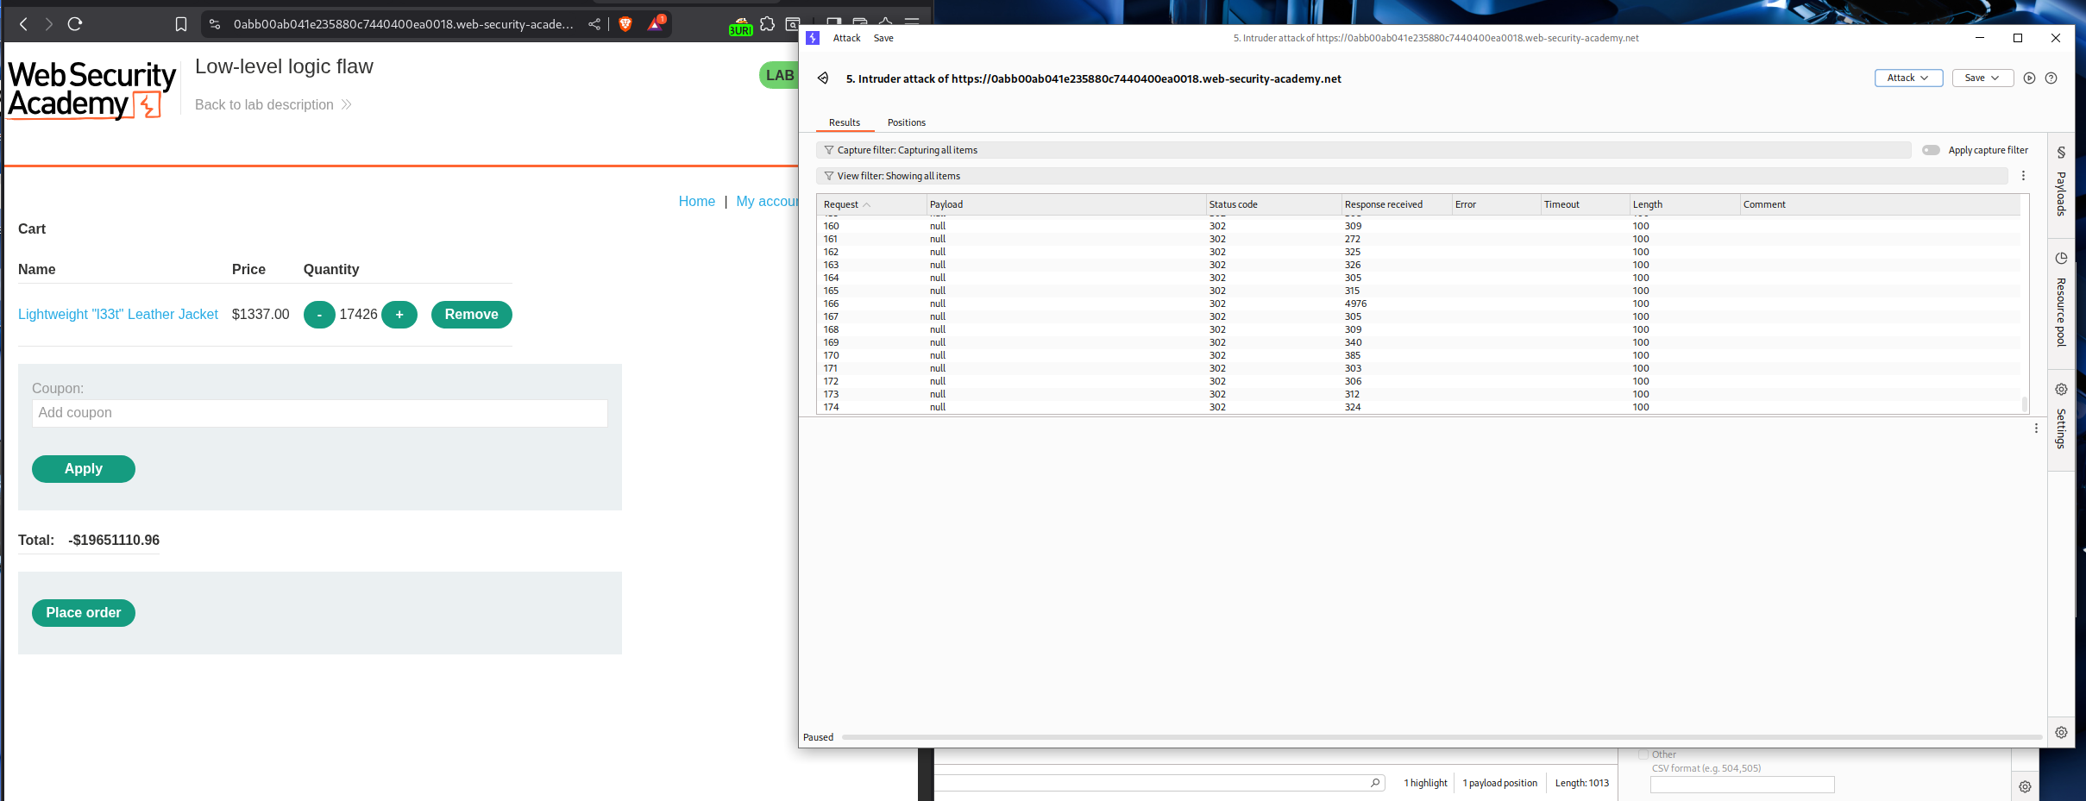Open the Payloads side panel
Screen dimensions: 2086x801
point(2061,182)
